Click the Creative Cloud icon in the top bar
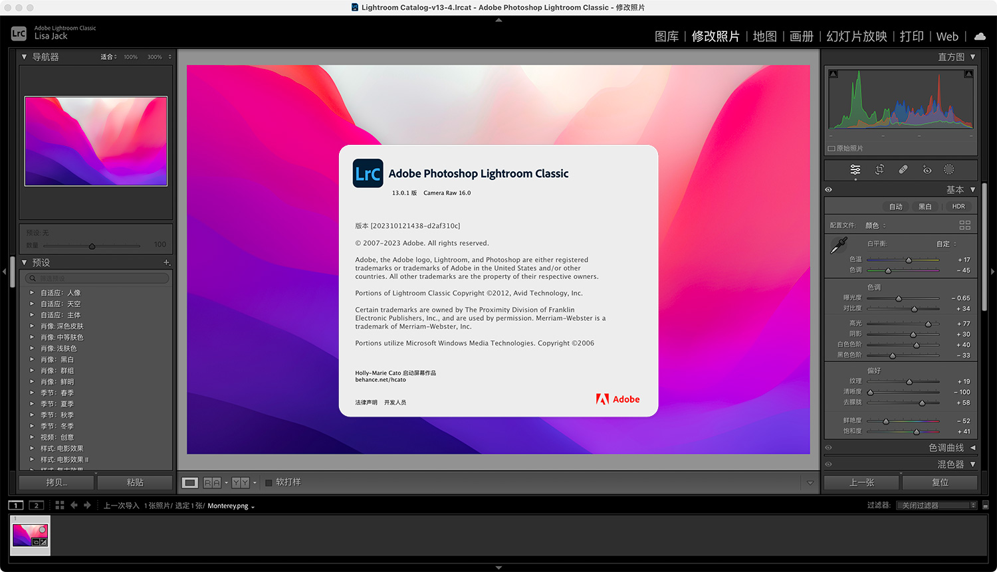The image size is (997, 572). point(980,37)
